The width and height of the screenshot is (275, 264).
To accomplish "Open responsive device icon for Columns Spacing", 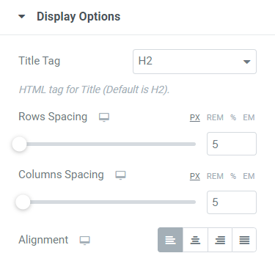I will [120, 175].
